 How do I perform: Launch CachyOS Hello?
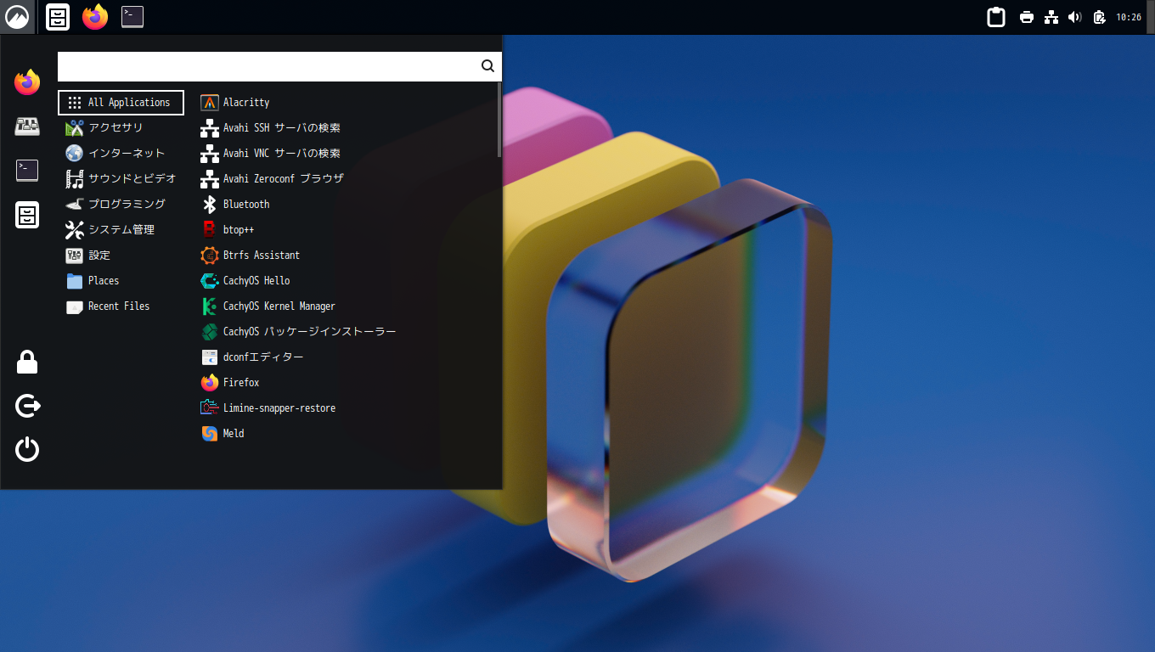pos(344,281)
